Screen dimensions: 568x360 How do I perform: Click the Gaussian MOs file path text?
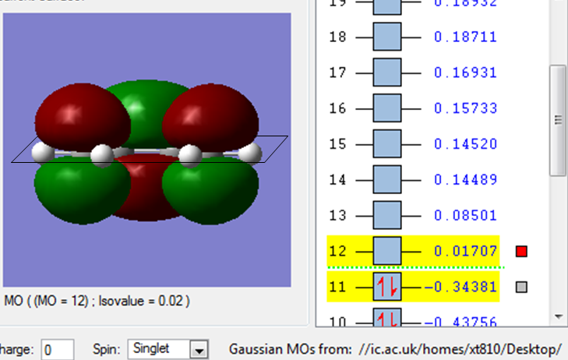click(460, 350)
